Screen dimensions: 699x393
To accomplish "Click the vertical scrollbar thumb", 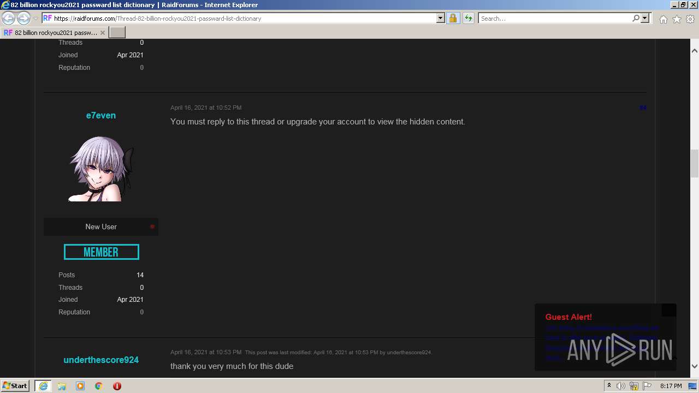I will [695, 163].
